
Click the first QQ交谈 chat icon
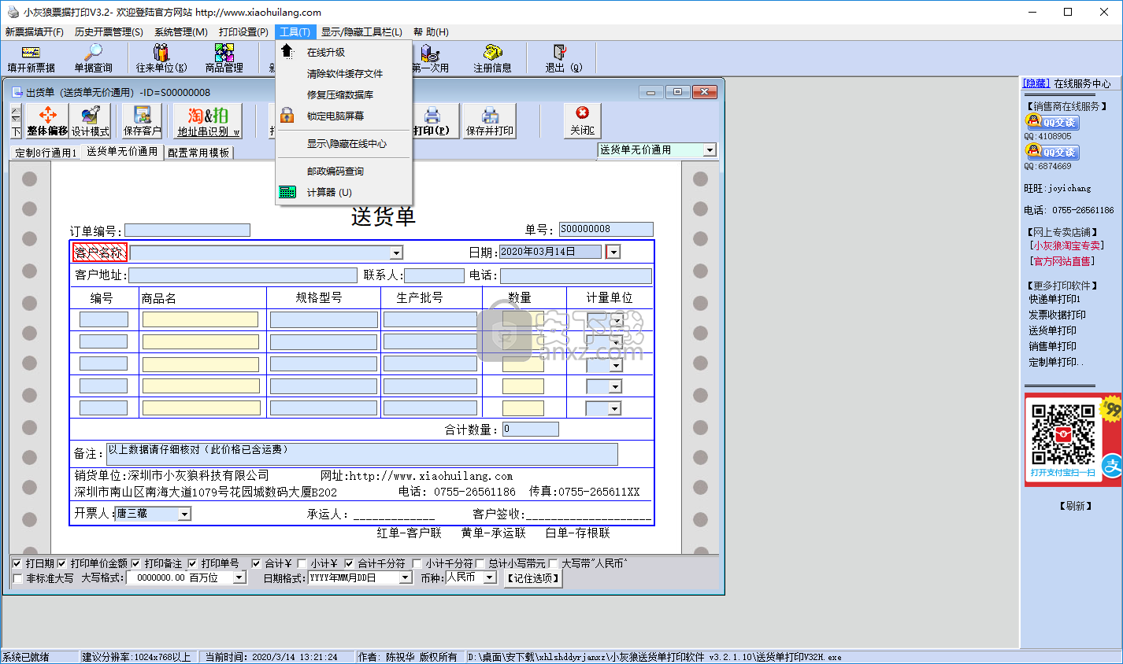[1051, 122]
